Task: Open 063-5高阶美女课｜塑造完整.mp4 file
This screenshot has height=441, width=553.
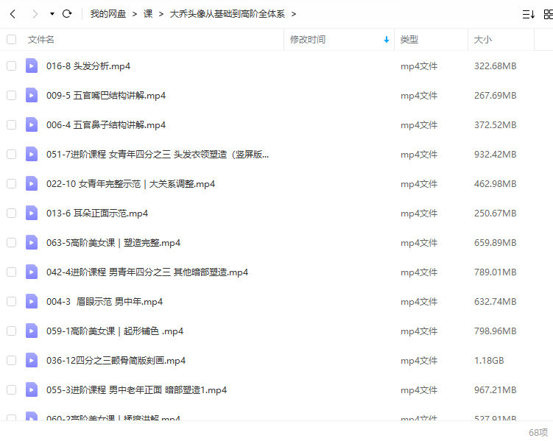Action: [113, 243]
